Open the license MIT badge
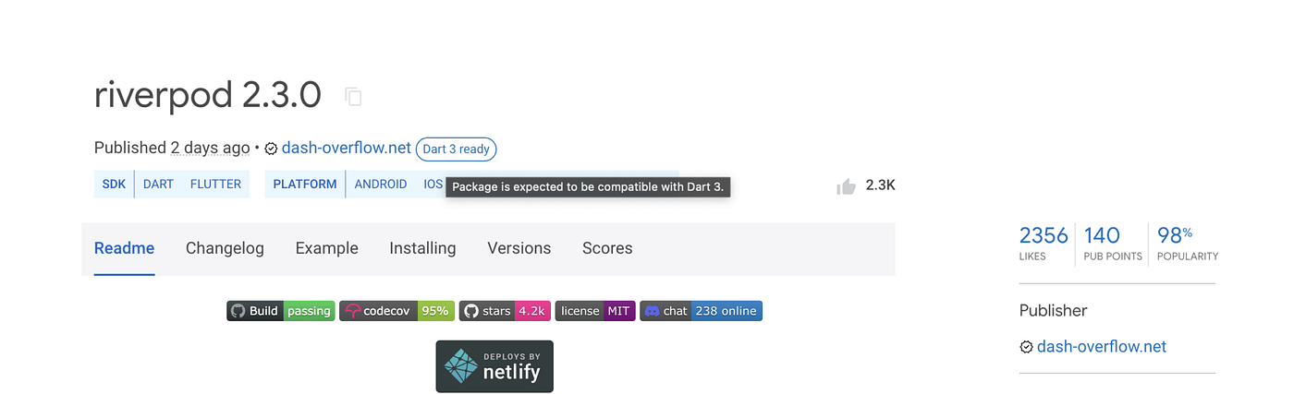Screen dimensions: 1294x394 point(595,311)
